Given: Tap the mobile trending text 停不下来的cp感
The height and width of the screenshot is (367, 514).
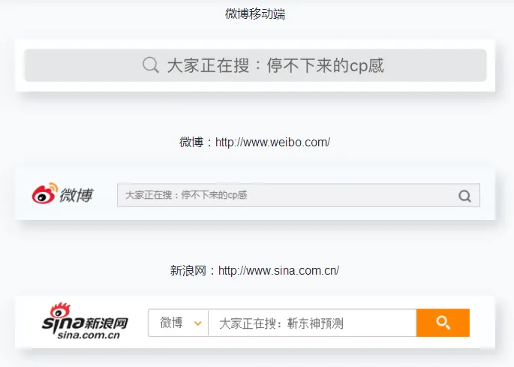Looking at the screenshot, I should pos(330,65).
